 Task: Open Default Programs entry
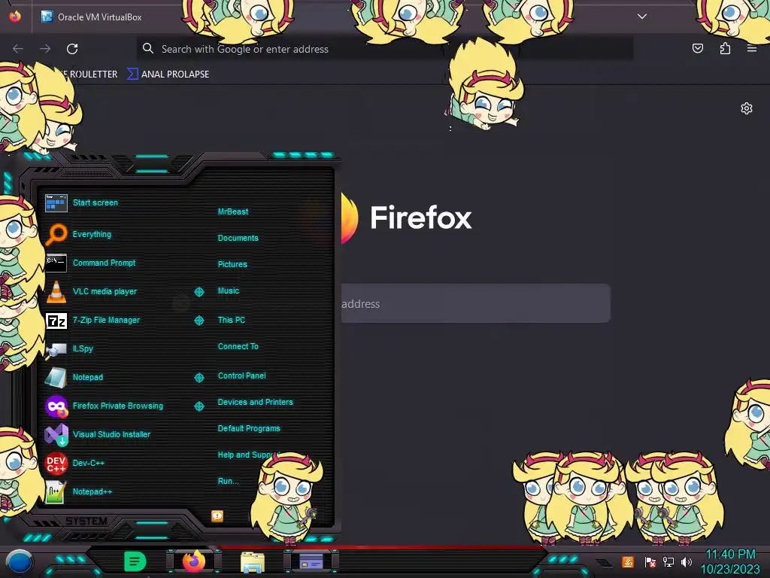(x=249, y=428)
